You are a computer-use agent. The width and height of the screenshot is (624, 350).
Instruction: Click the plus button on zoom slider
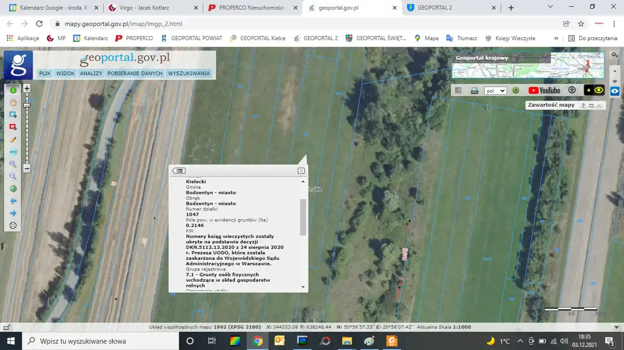coord(27,89)
